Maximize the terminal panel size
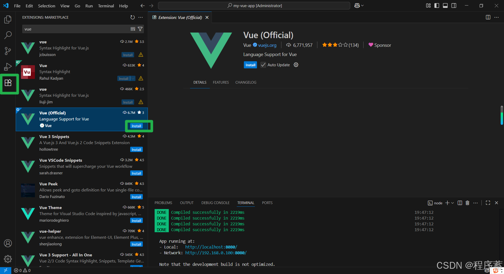 point(488,203)
